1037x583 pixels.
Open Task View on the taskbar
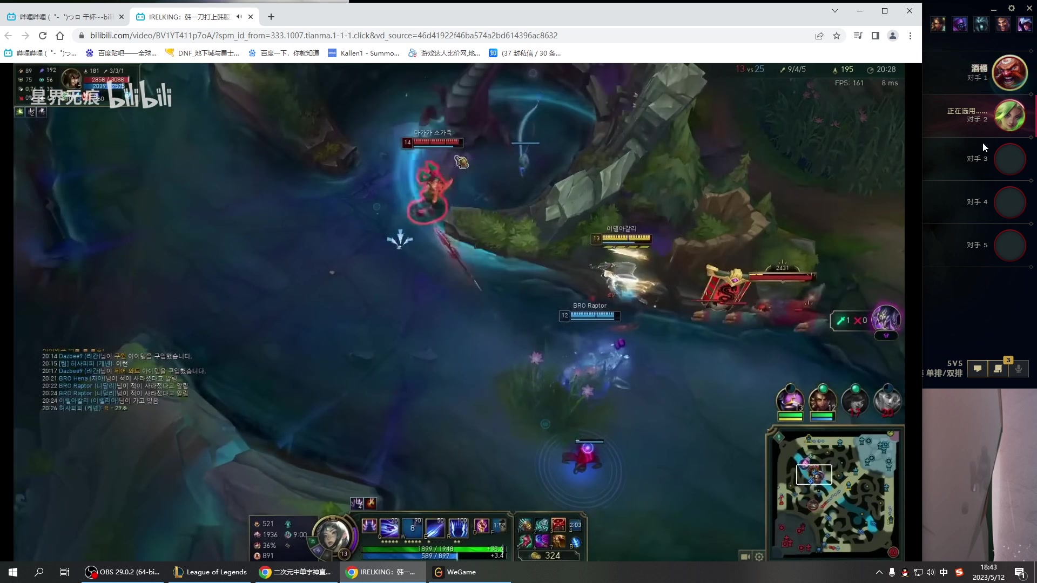click(65, 572)
